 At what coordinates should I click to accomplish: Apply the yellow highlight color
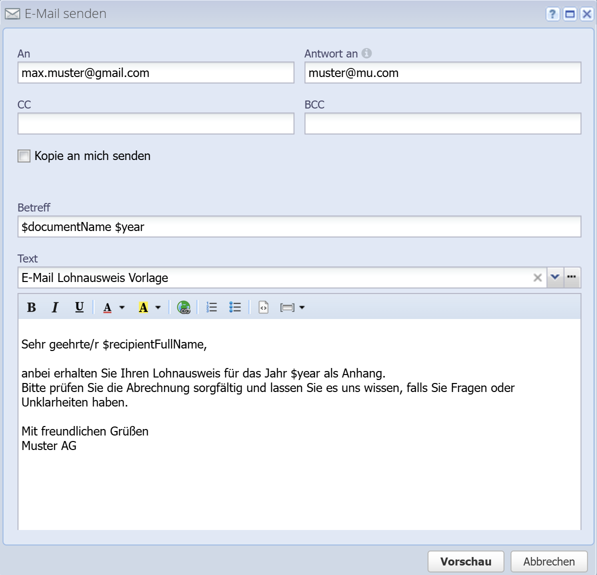(143, 307)
